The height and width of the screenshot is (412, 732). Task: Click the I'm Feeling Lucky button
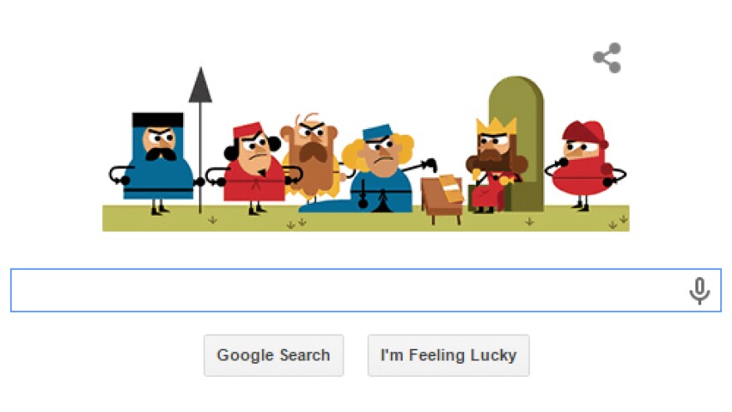448,355
